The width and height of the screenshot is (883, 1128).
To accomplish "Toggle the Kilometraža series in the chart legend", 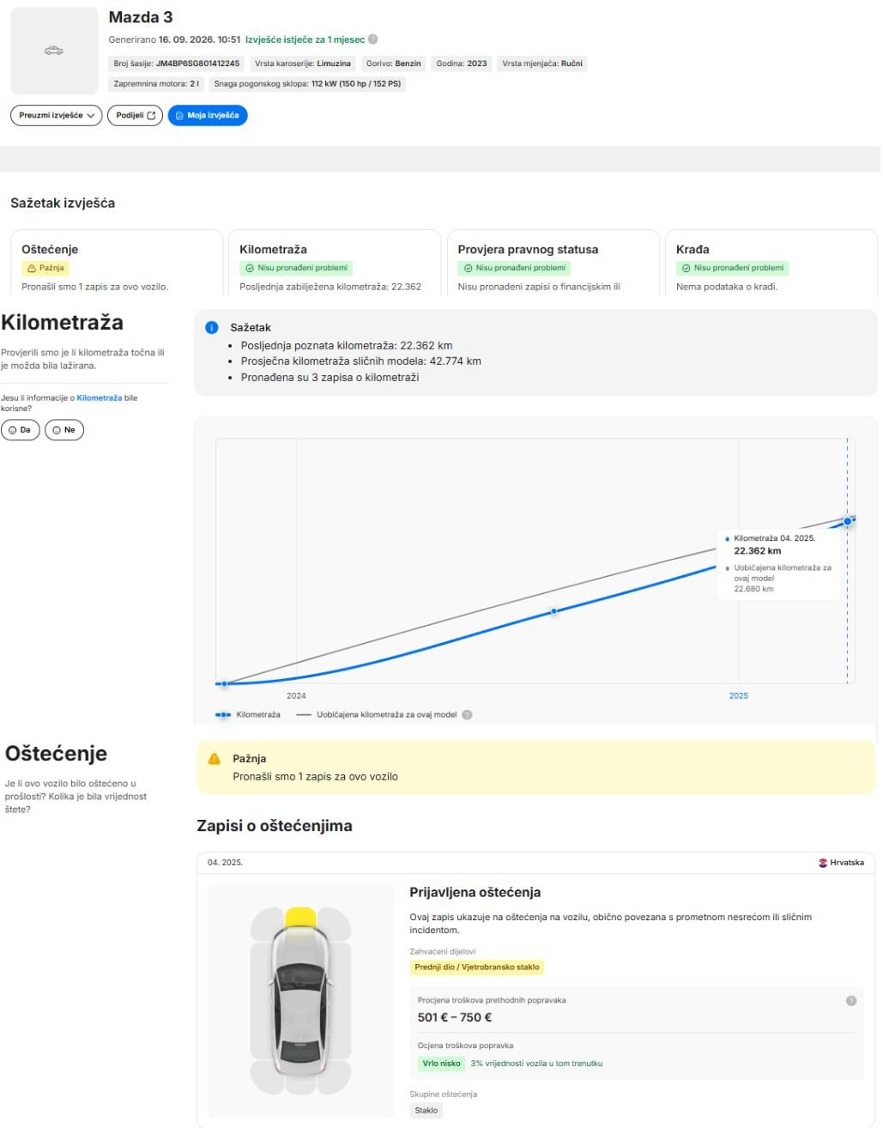I will 248,714.
